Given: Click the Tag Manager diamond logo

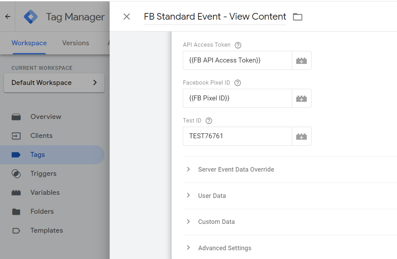Looking at the screenshot, I should [31, 17].
